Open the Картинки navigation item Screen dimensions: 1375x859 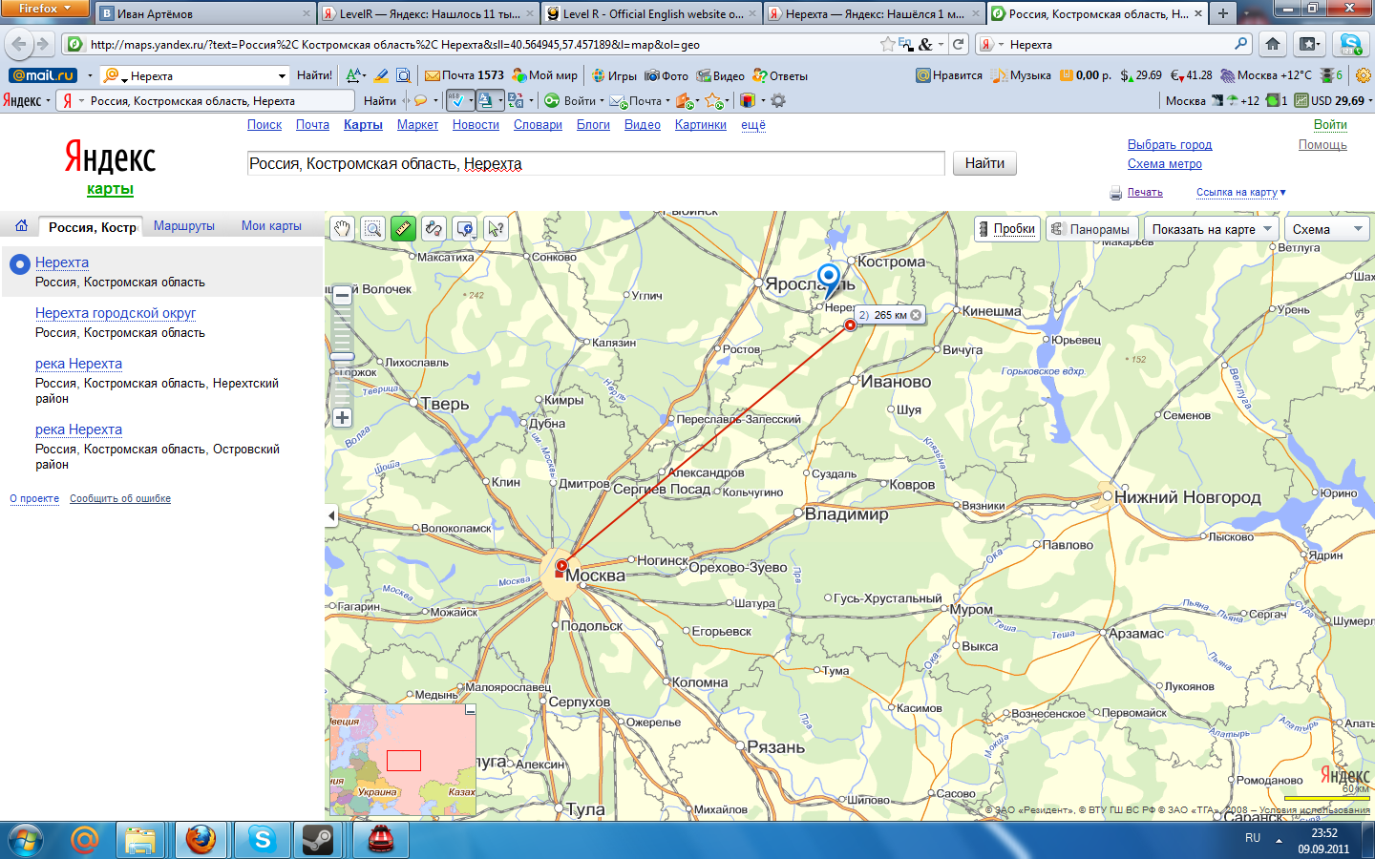click(x=701, y=125)
